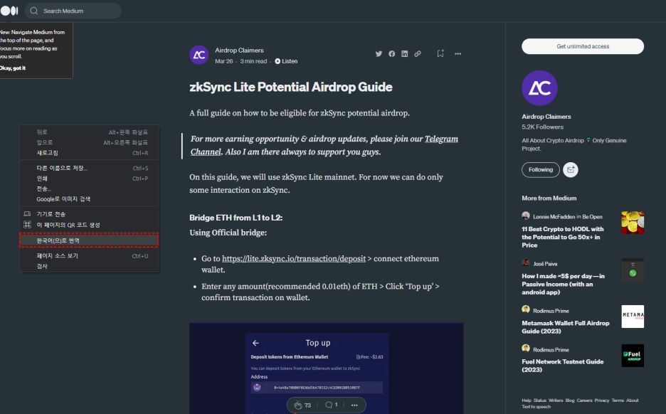The width and height of the screenshot is (666, 414).
Task: Open José Paiva author avatar
Action: [526, 262]
